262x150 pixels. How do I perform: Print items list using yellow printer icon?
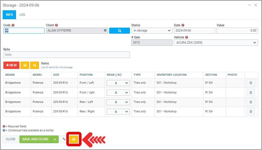click(25, 65)
